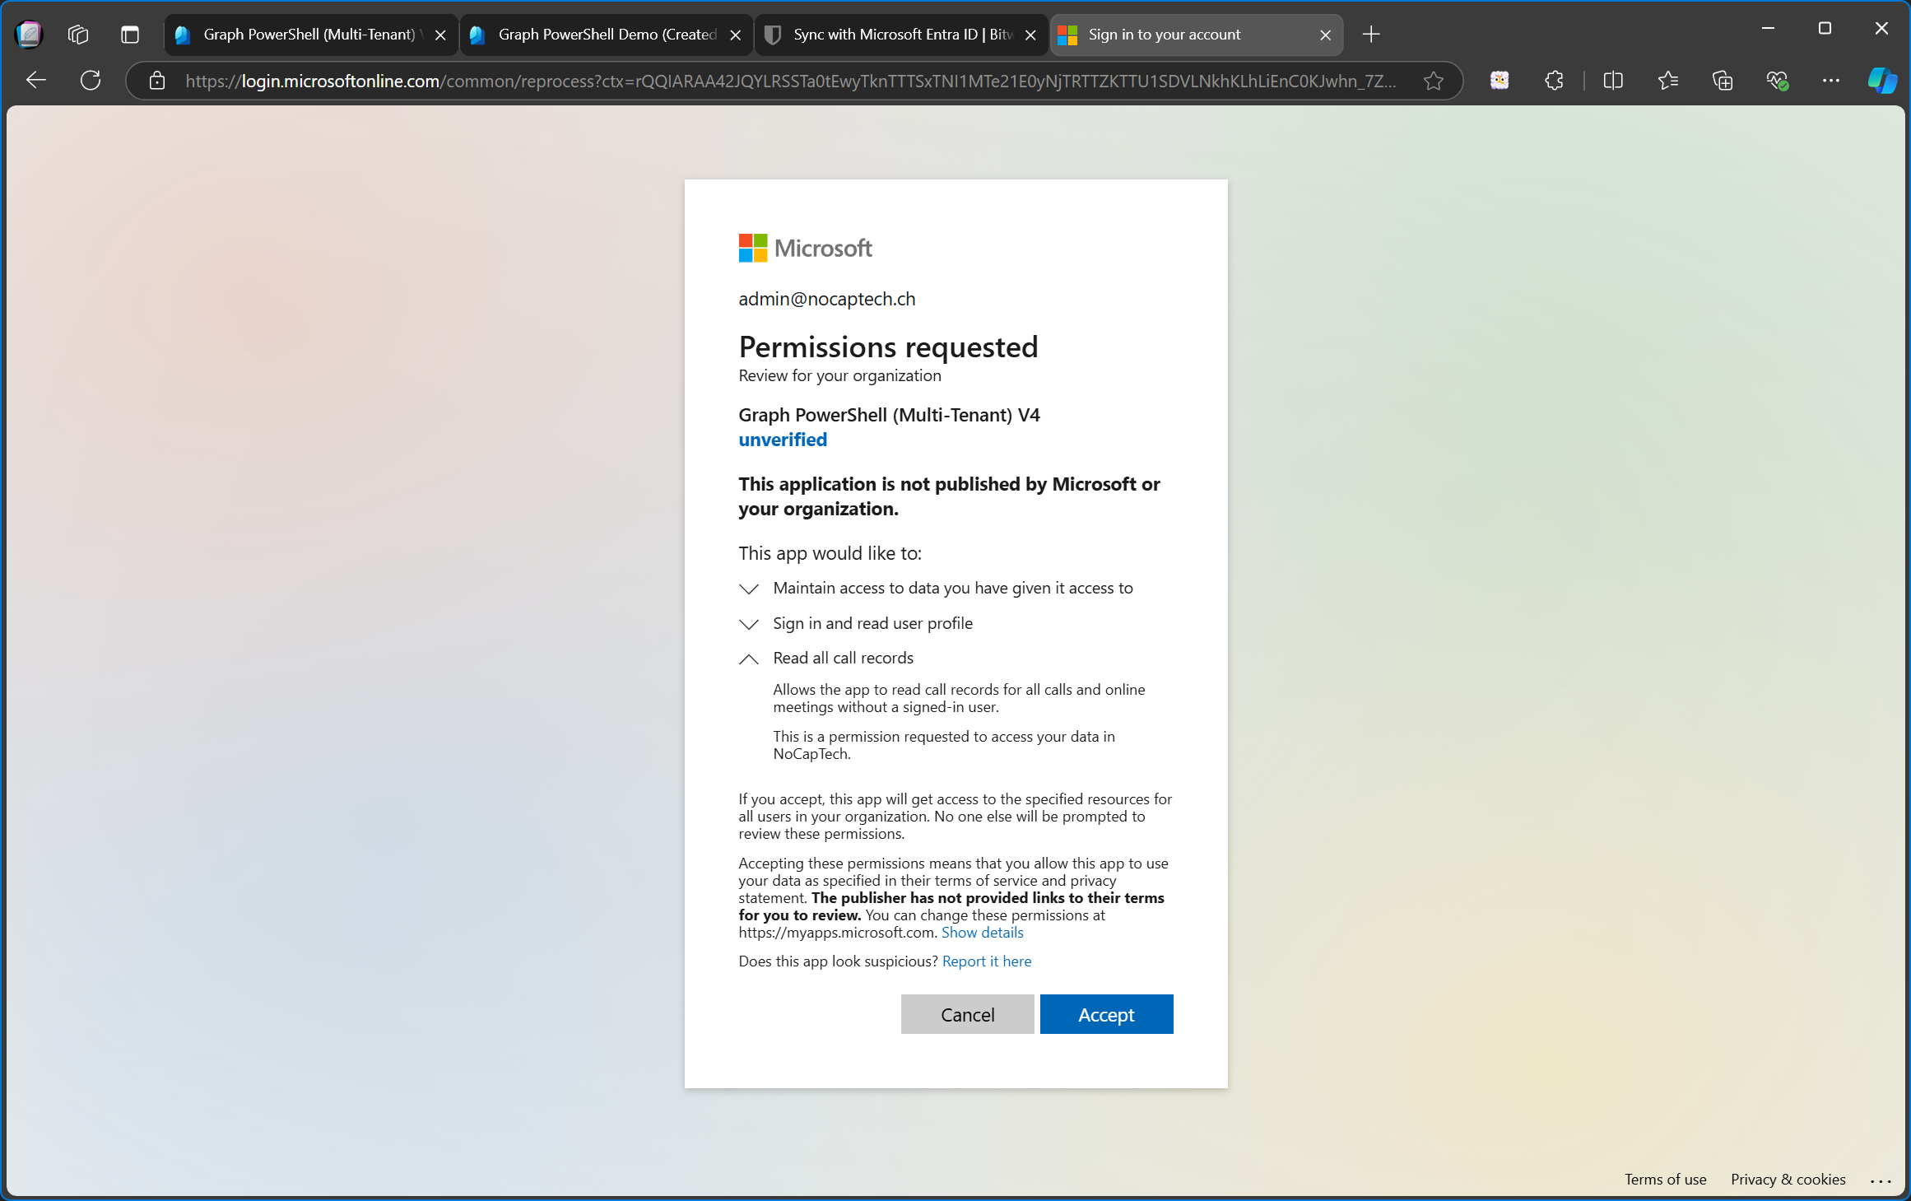Click 'Show details' permissions link

point(982,931)
